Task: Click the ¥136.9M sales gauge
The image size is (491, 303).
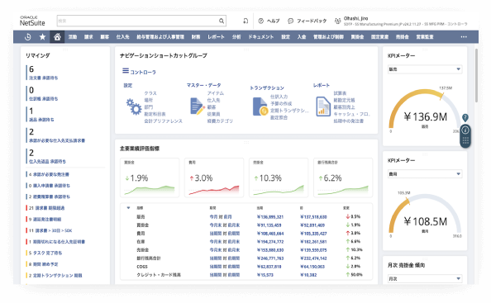Action: point(425,110)
